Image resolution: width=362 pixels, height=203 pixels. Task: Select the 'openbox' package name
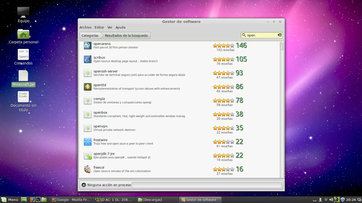click(x=100, y=113)
